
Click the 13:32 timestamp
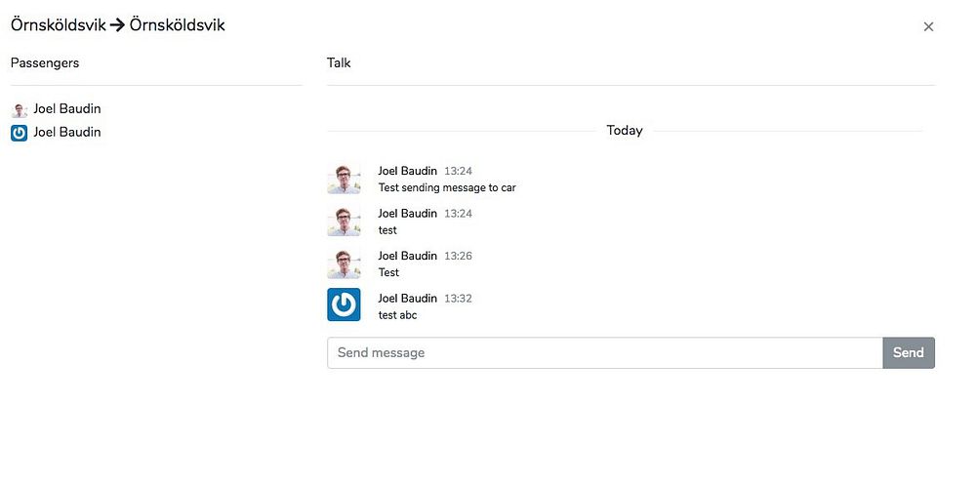[458, 299]
